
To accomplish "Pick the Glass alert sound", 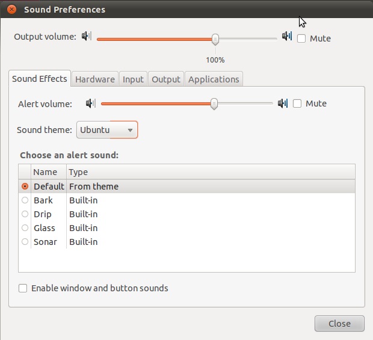I will pyautogui.click(x=25, y=228).
